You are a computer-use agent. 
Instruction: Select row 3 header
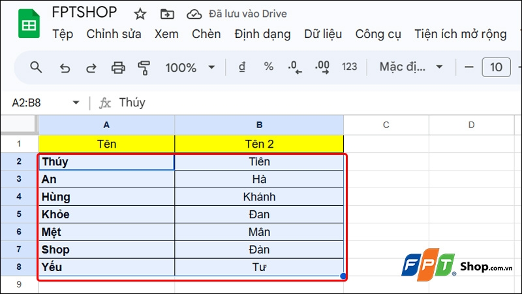coord(19,179)
